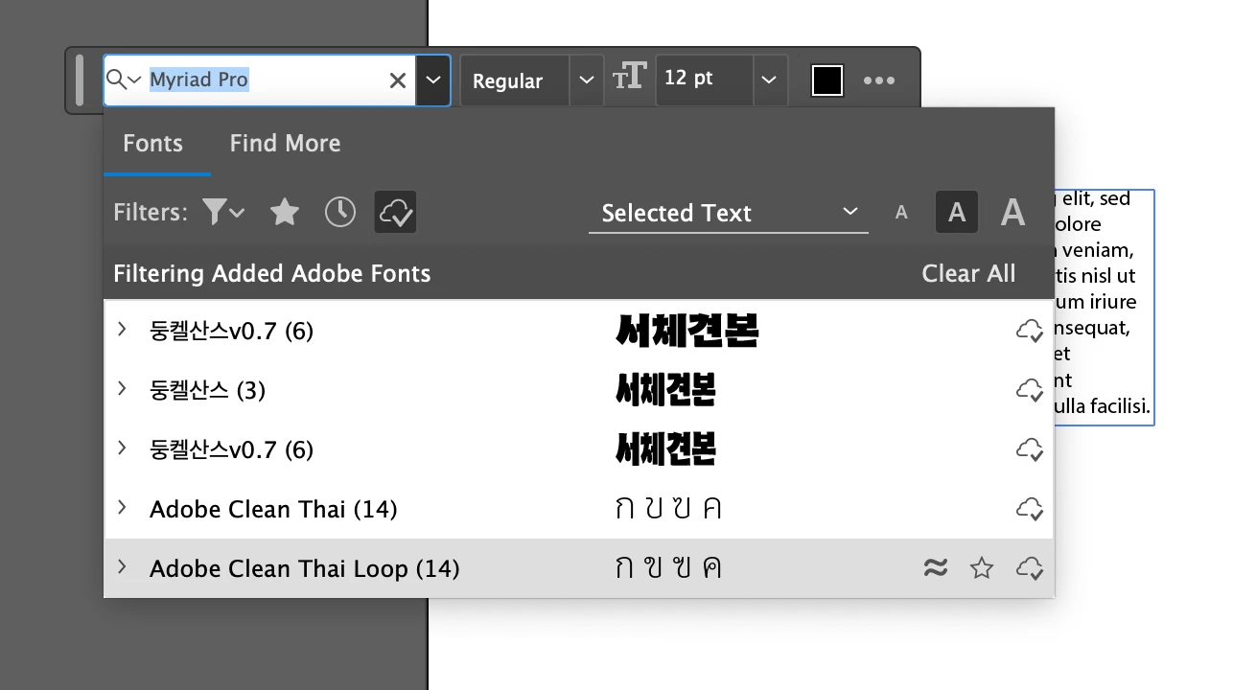The width and height of the screenshot is (1233, 690).
Task: Click the 둥켈산스 (3) sample preview
Action: click(x=665, y=390)
